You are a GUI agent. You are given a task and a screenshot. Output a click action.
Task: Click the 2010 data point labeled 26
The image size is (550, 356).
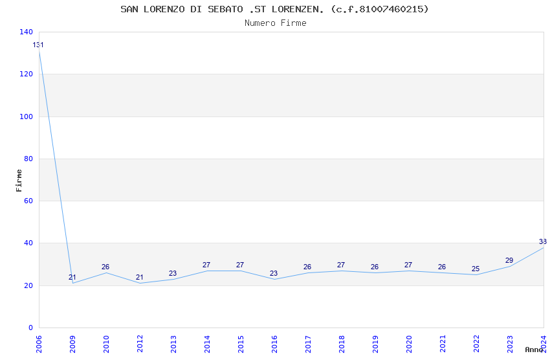click(105, 267)
